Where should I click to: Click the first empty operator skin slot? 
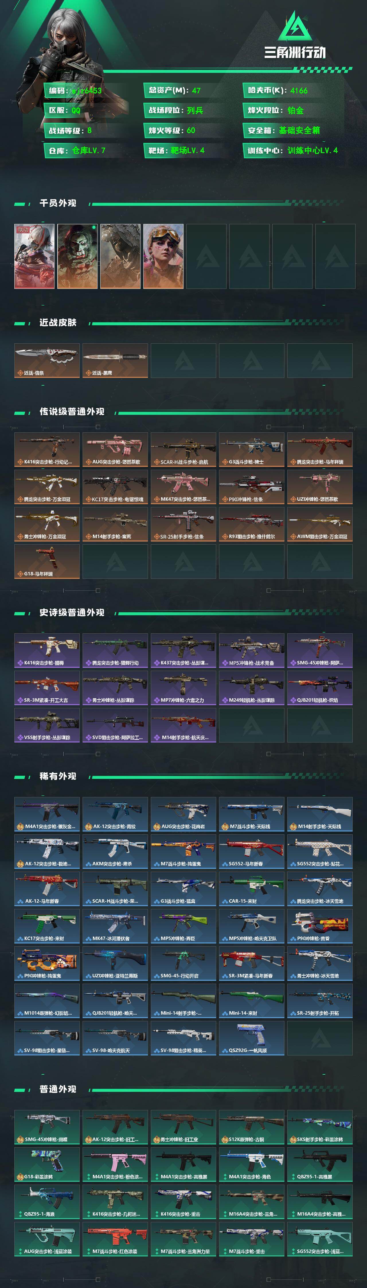coord(206,256)
